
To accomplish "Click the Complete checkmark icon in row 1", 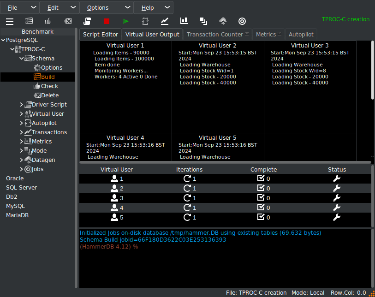I will (261, 178).
